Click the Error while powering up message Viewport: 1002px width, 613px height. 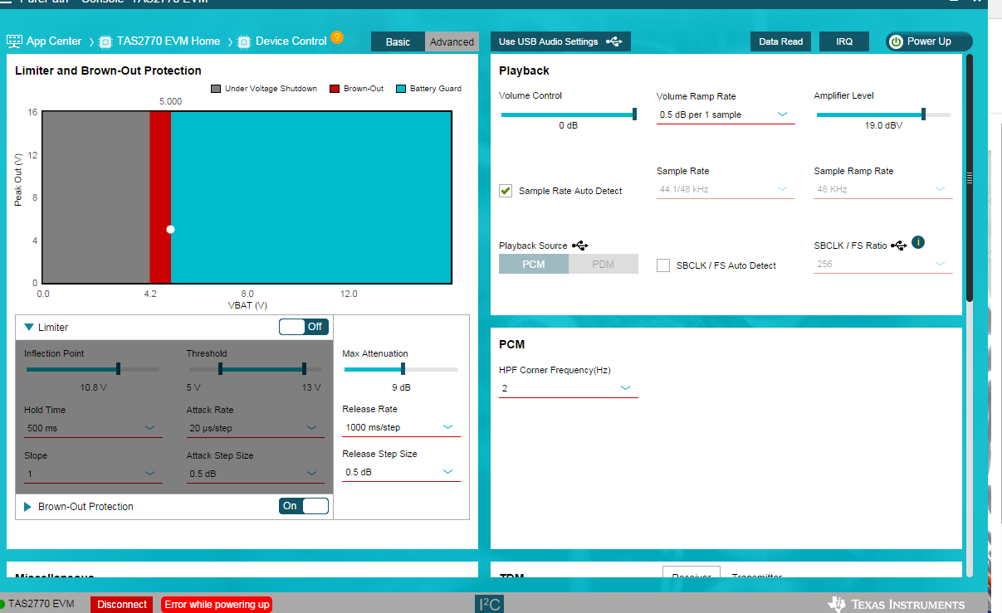click(x=217, y=605)
